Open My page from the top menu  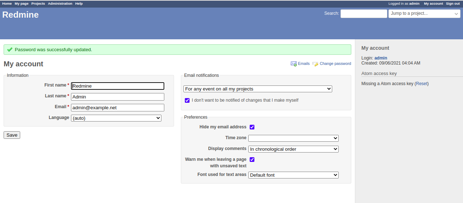[x=22, y=4]
